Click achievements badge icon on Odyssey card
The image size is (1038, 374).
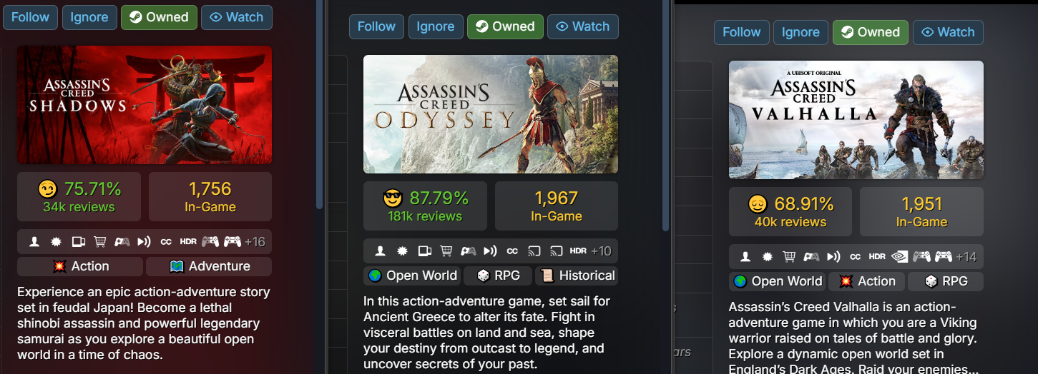pyautogui.click(x=402, y=251)
